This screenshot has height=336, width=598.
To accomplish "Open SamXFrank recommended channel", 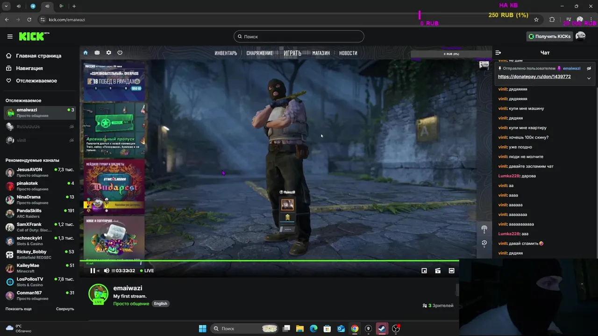I will click(x=40, y=227).
